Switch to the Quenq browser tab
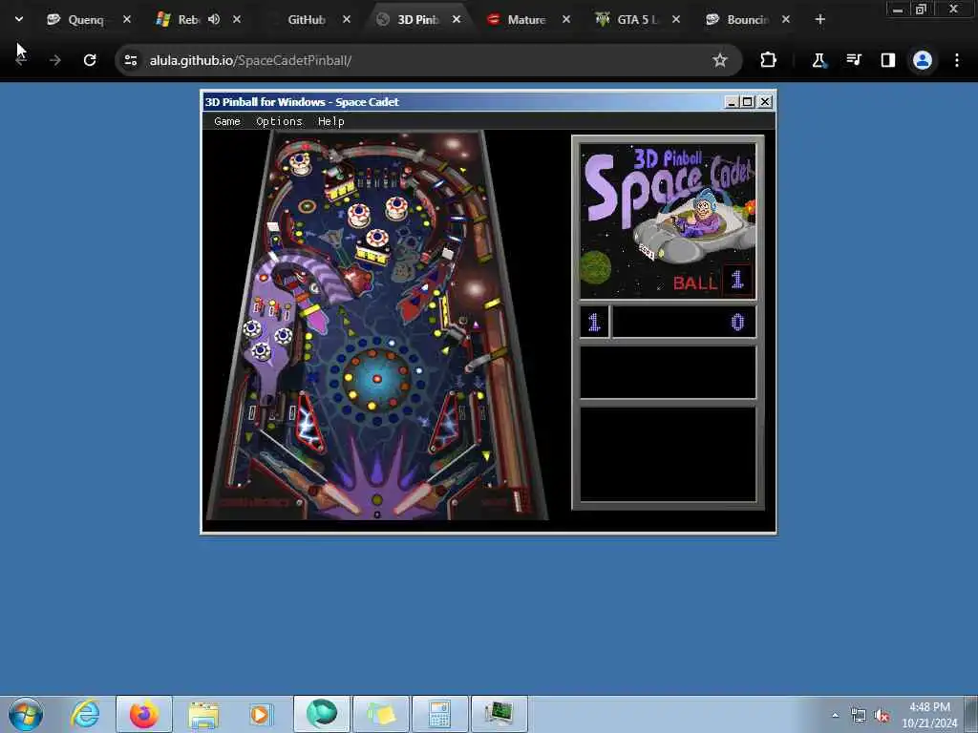 (x=85, y=20)
